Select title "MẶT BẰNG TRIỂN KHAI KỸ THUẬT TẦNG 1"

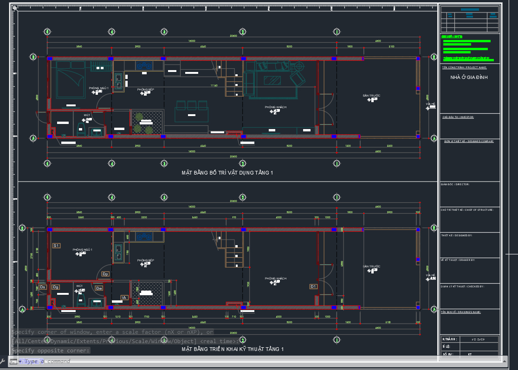tap(232, 349)
